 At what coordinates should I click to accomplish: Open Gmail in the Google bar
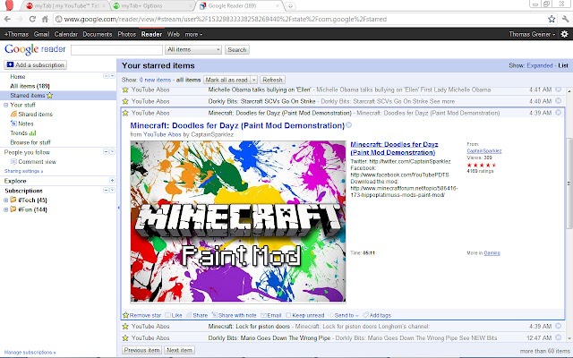click(41, 34)
